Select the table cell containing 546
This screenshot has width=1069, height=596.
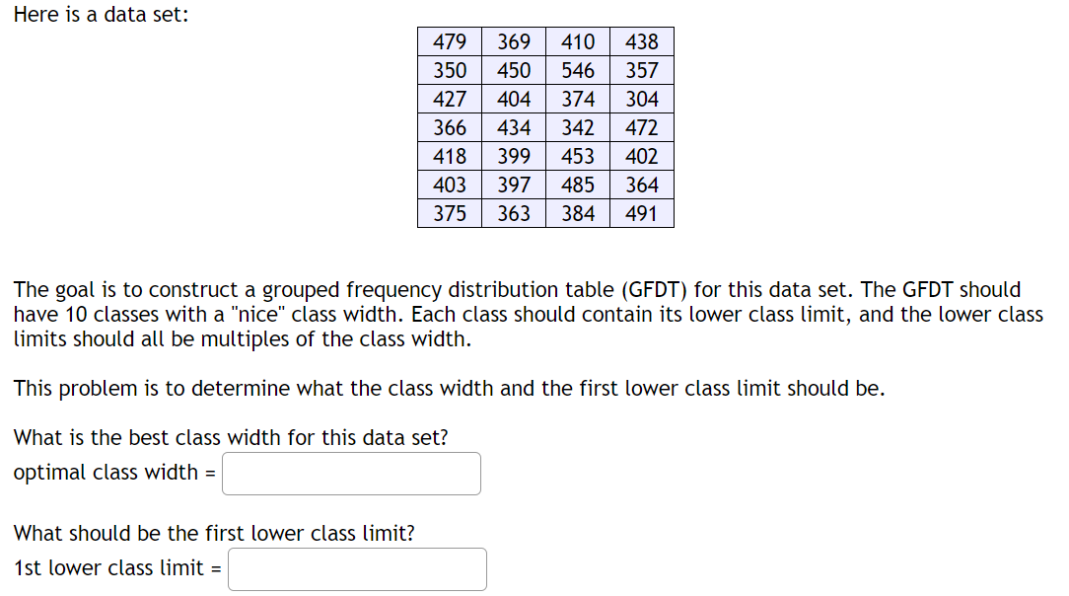click(578, 70)
